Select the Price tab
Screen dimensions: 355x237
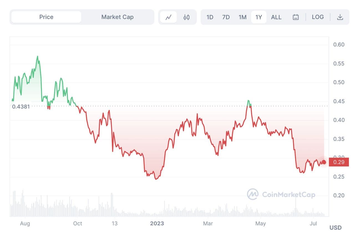click(x=46, y=17)
